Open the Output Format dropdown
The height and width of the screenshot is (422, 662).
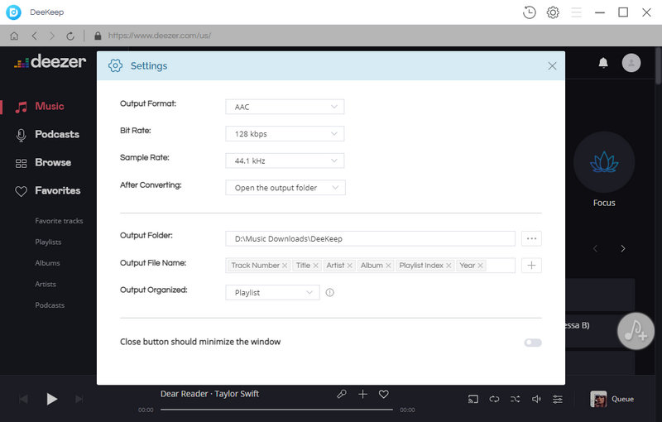pyautogui.click(x=285, y=107)
